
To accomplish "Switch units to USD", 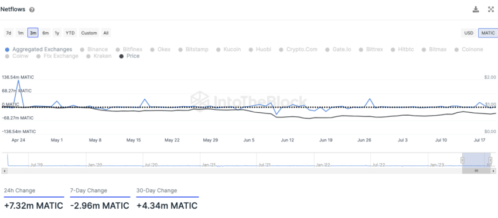I will tap(469, 33).
